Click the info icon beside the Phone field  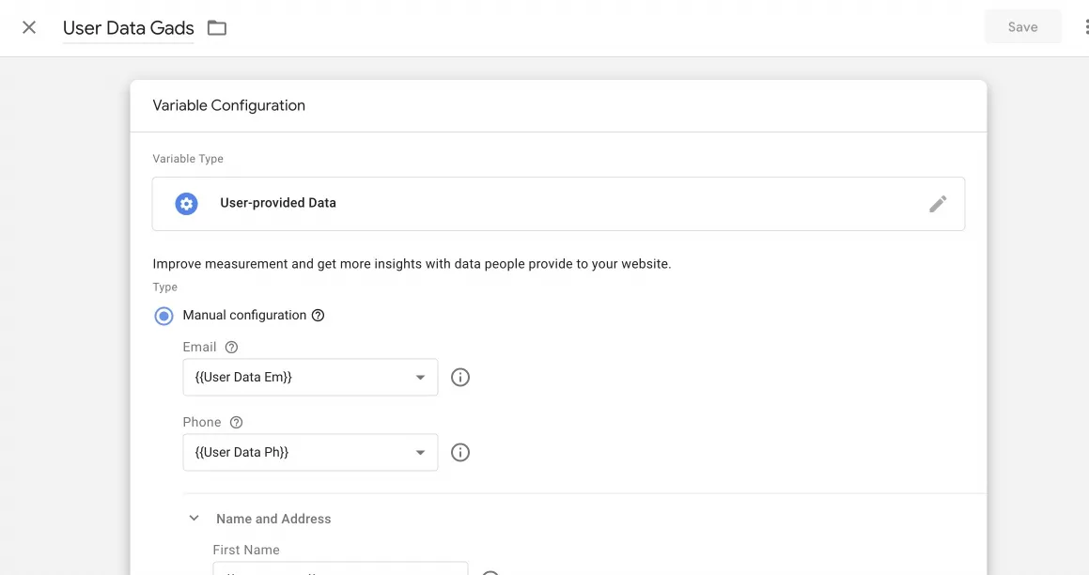[460, 452]
